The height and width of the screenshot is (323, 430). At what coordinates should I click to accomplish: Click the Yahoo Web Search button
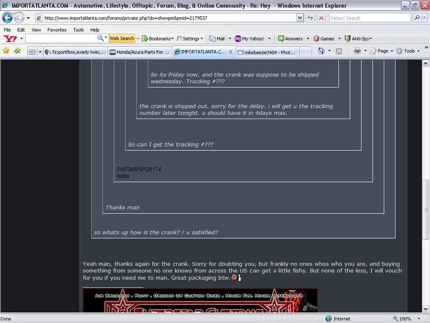click(122, 39)
